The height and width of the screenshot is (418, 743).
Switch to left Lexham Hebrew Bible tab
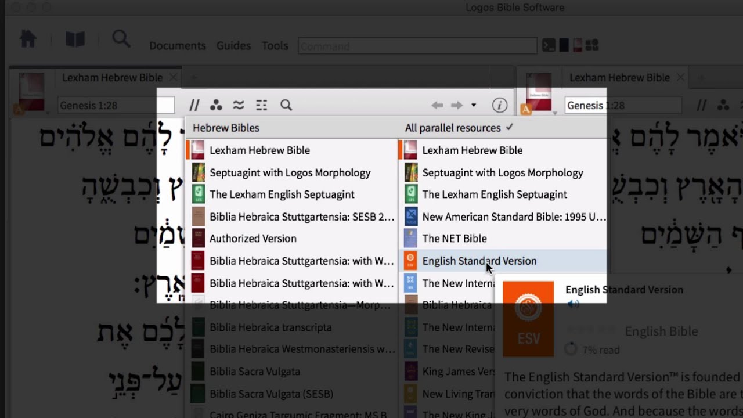click(112, 77)
